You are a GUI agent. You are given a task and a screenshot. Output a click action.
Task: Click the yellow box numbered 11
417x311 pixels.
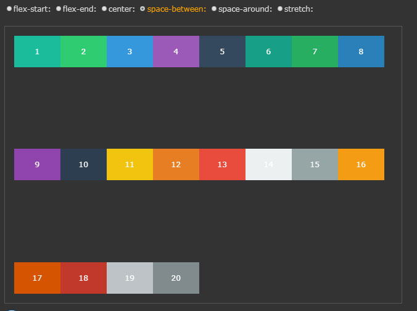pyautogui.click(x=130, y=164)
